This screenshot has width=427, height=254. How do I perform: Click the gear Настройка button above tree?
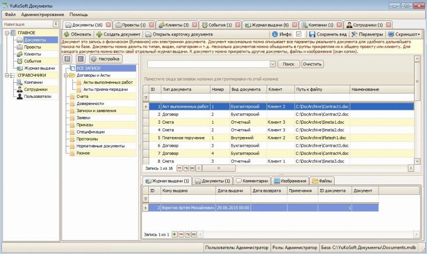click(94, 59)
